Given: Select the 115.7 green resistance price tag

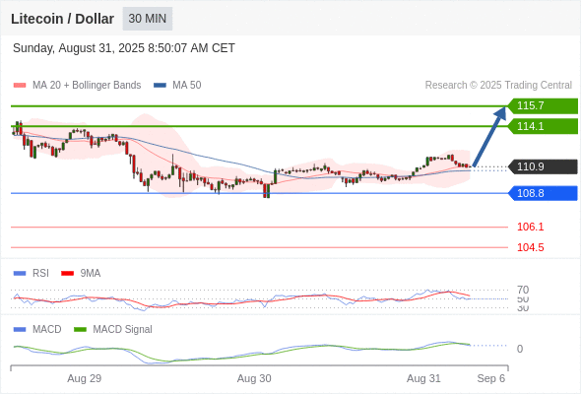Looking at the screenshot, I should 543,105.
